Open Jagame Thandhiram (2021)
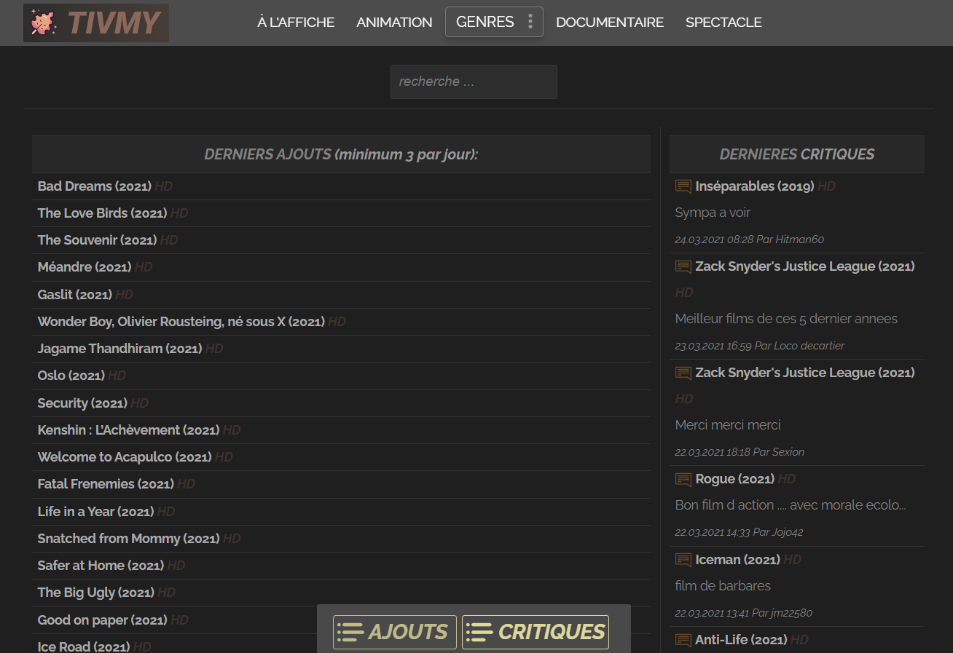This screenshot has width=953, height=653. 120,349
